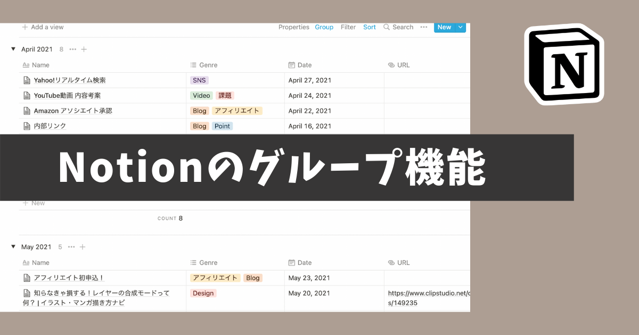The width and height of the screenshot is (639, 335).
Task: Select the Blog tag in Amazon アソシエイト承認 row
Action: point(200,111)
